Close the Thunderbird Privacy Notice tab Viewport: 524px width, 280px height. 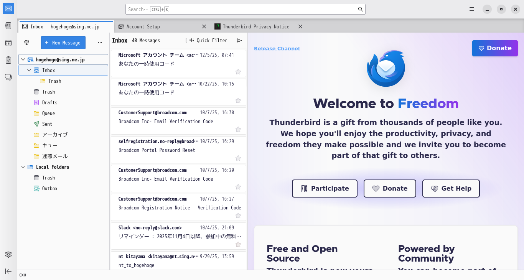300,26
